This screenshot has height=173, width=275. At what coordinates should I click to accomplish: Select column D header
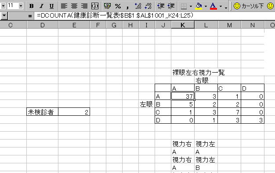pos(43,25)
